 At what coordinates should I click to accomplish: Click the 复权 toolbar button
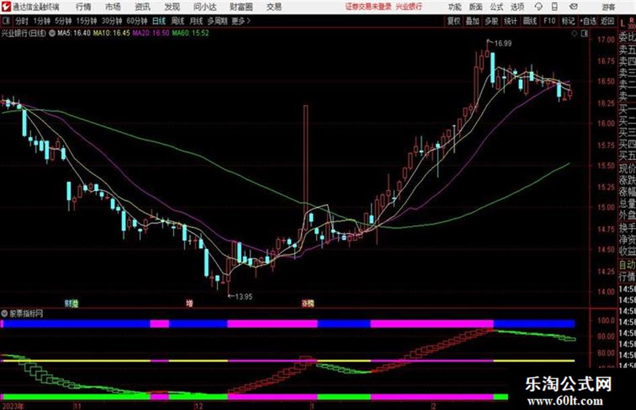(454, 21)
